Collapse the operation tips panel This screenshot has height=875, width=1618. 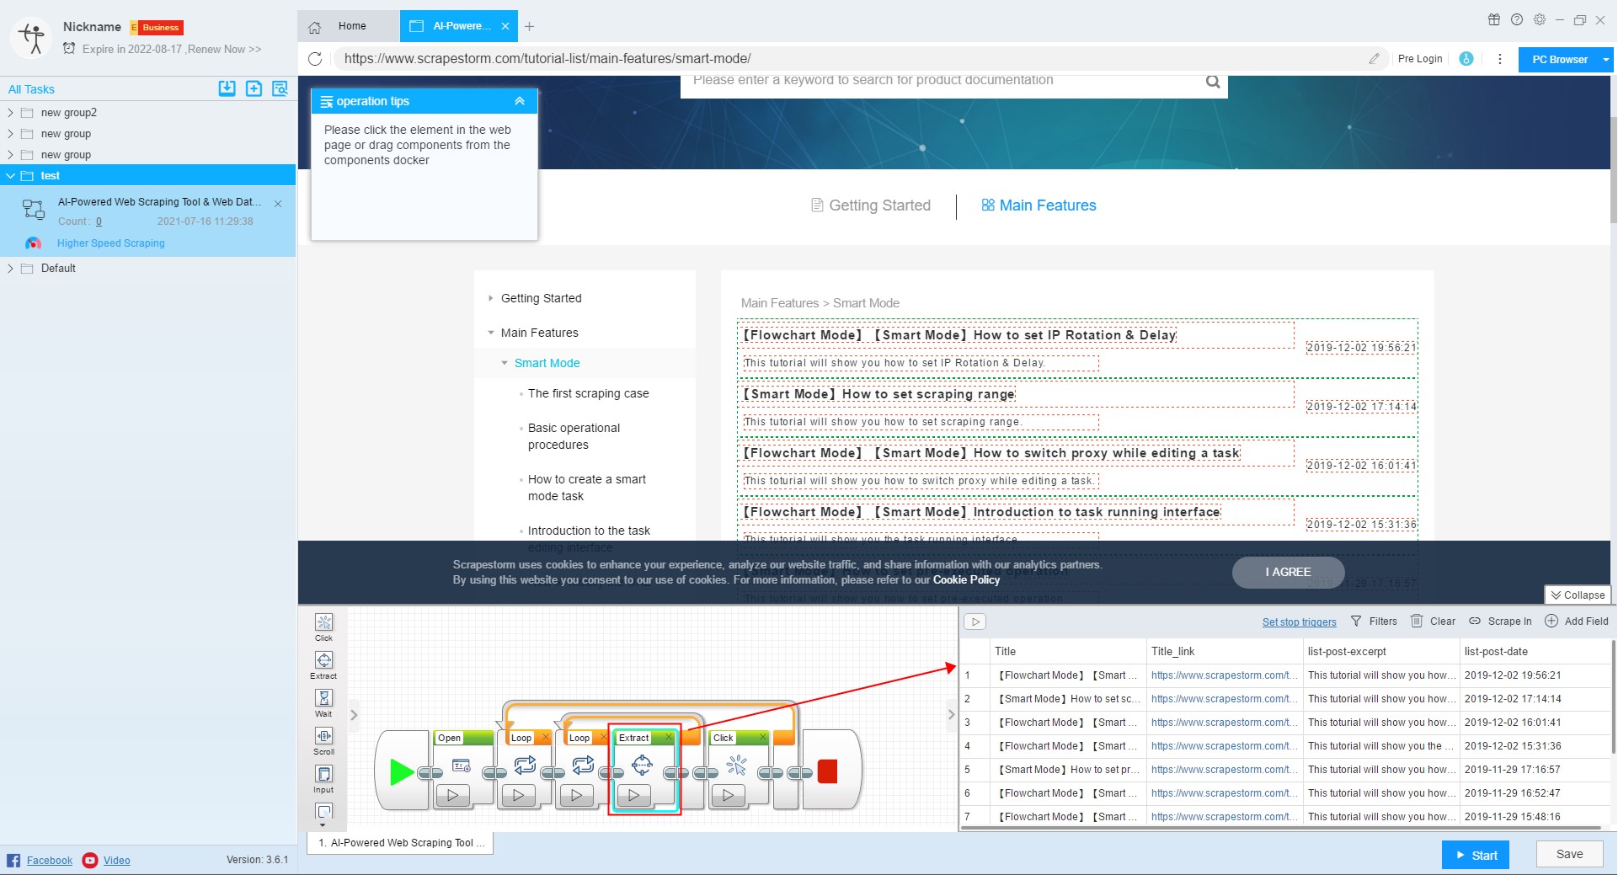pos(520,101)
